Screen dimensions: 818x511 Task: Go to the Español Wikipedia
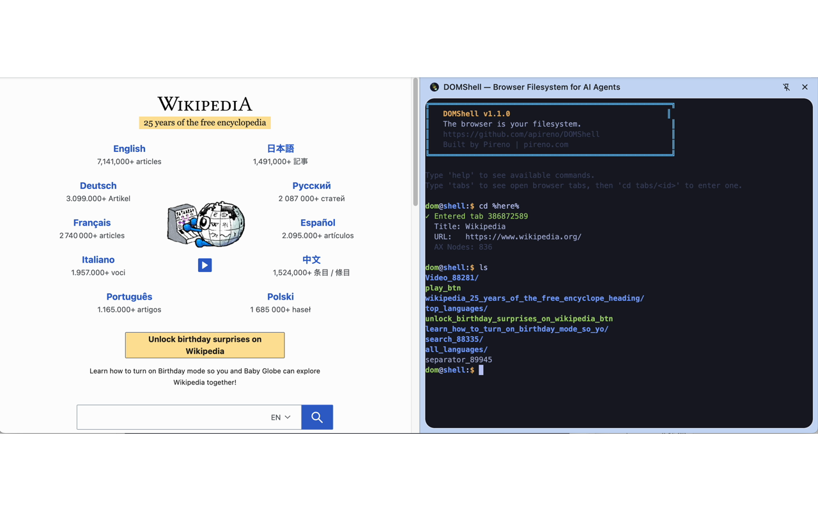click(318, 223)
